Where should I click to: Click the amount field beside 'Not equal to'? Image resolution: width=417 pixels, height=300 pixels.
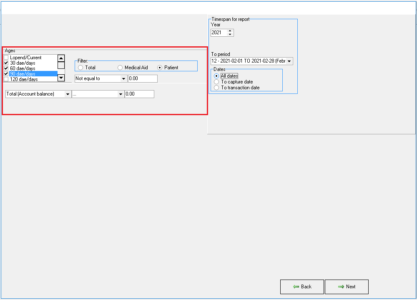coord(143,78)
